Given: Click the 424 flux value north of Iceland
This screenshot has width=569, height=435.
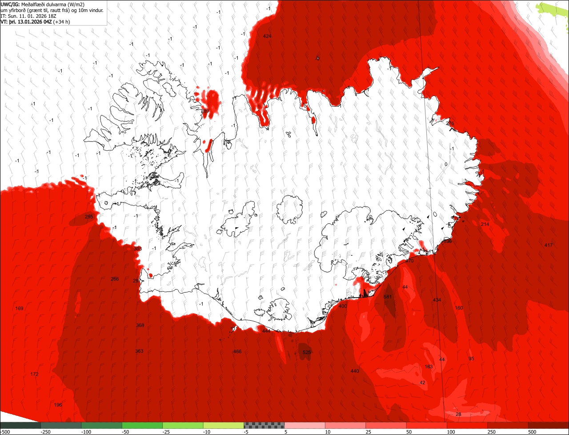Looking at the screenshot, I should (267, 36).
